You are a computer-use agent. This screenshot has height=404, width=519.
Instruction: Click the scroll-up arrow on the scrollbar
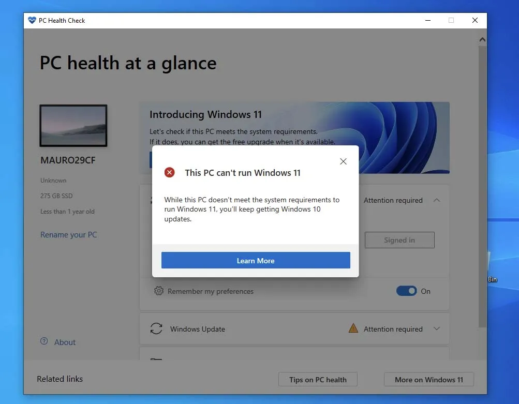[482, 39]
